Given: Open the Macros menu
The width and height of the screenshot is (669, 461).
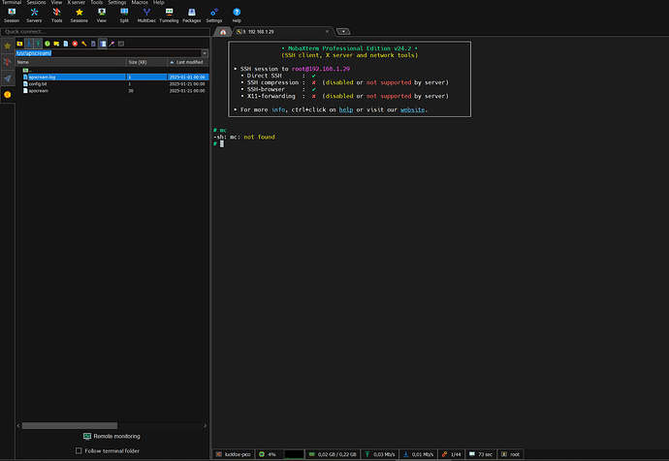Looking at the screenshot, I should (141, 3).
